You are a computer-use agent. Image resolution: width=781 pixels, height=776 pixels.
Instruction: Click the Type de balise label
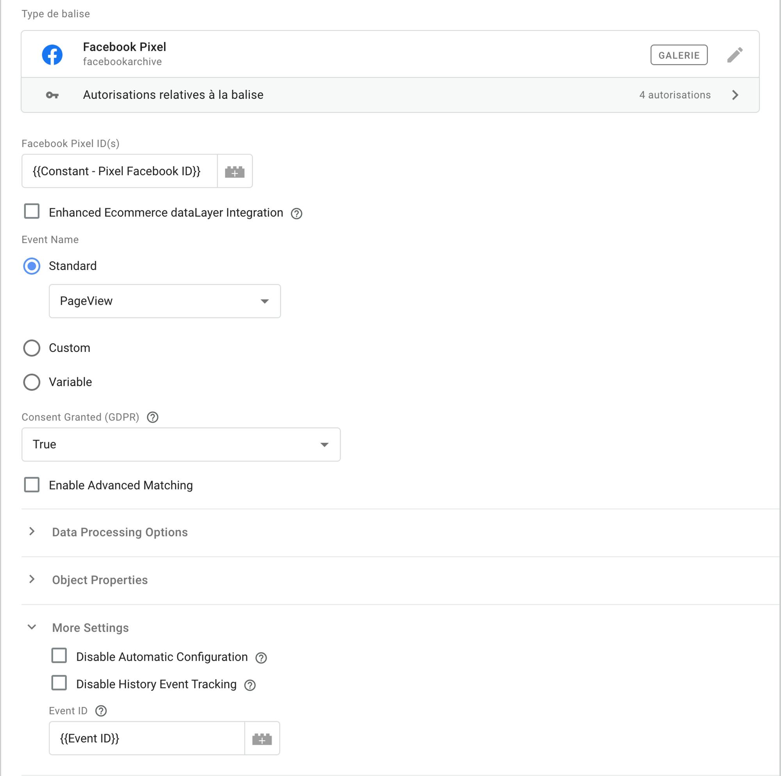pyautogui.click(x=56, y=14)
